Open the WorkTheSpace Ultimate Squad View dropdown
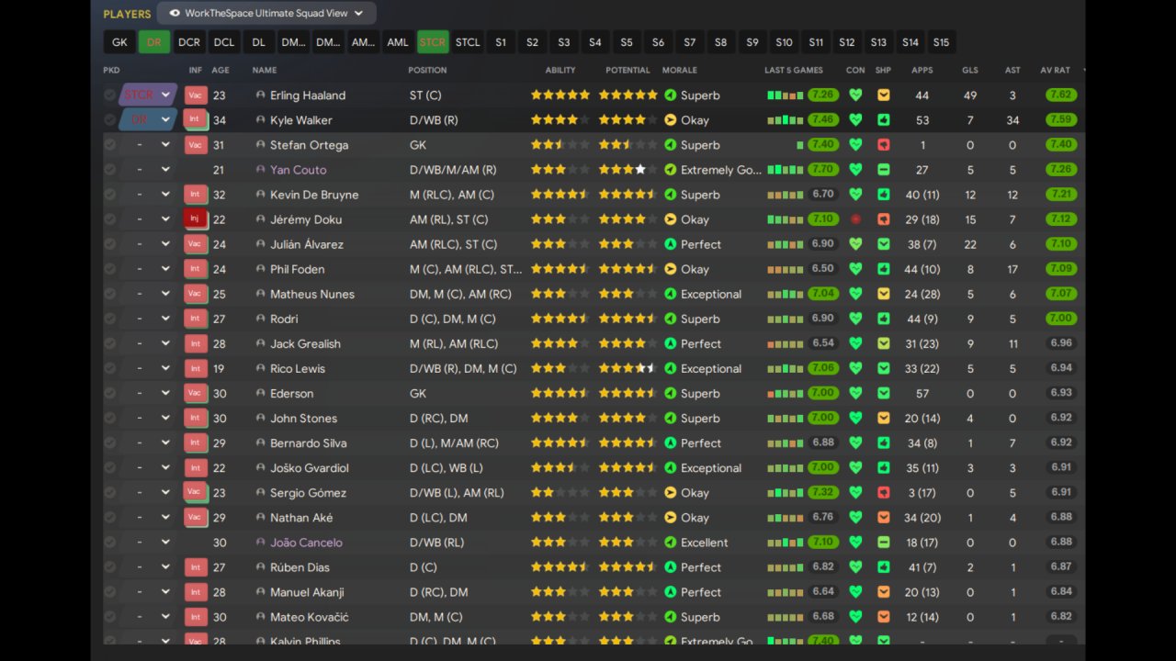 (266, 14)
